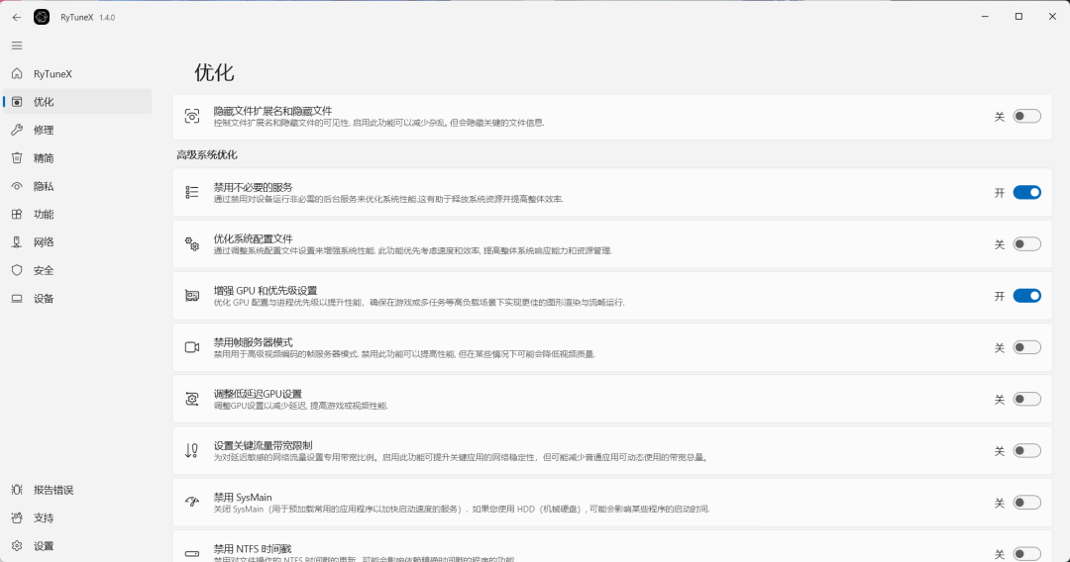This screenshot has width=1070, height=562.
Task: Switch to the 功能 page
Action: pyautogui.click(x=77, y=214)
